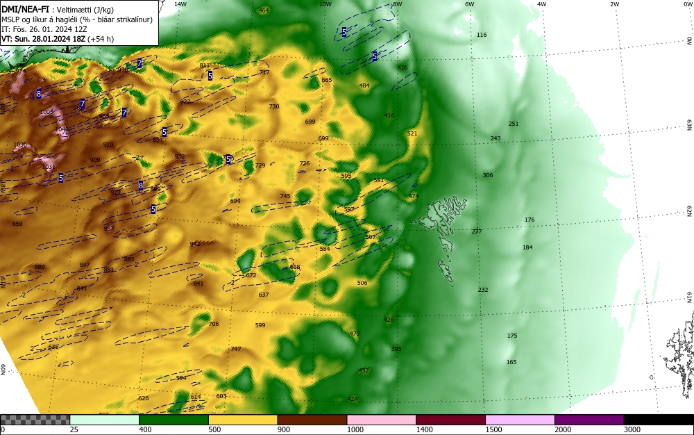Click the purple 2000–3000 legend swatch
694x435 pixels.
[x=589, y=420]
